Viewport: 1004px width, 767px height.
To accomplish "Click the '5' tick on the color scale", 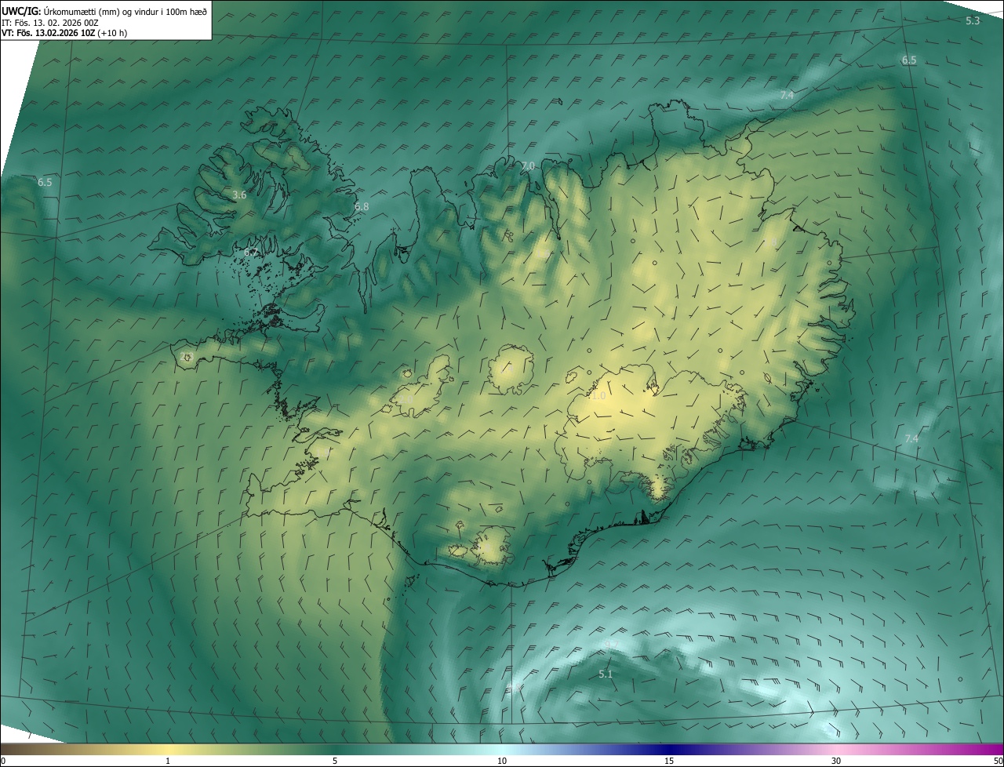I will point(335,761).
